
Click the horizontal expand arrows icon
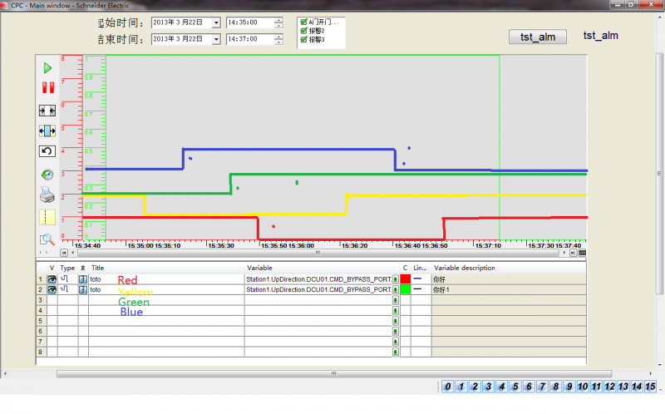coord(47,131)
